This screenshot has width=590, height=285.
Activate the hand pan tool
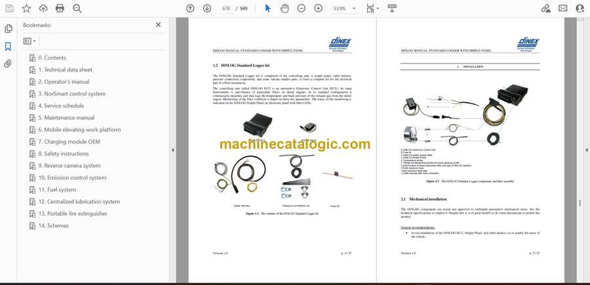tap(285, 9)
